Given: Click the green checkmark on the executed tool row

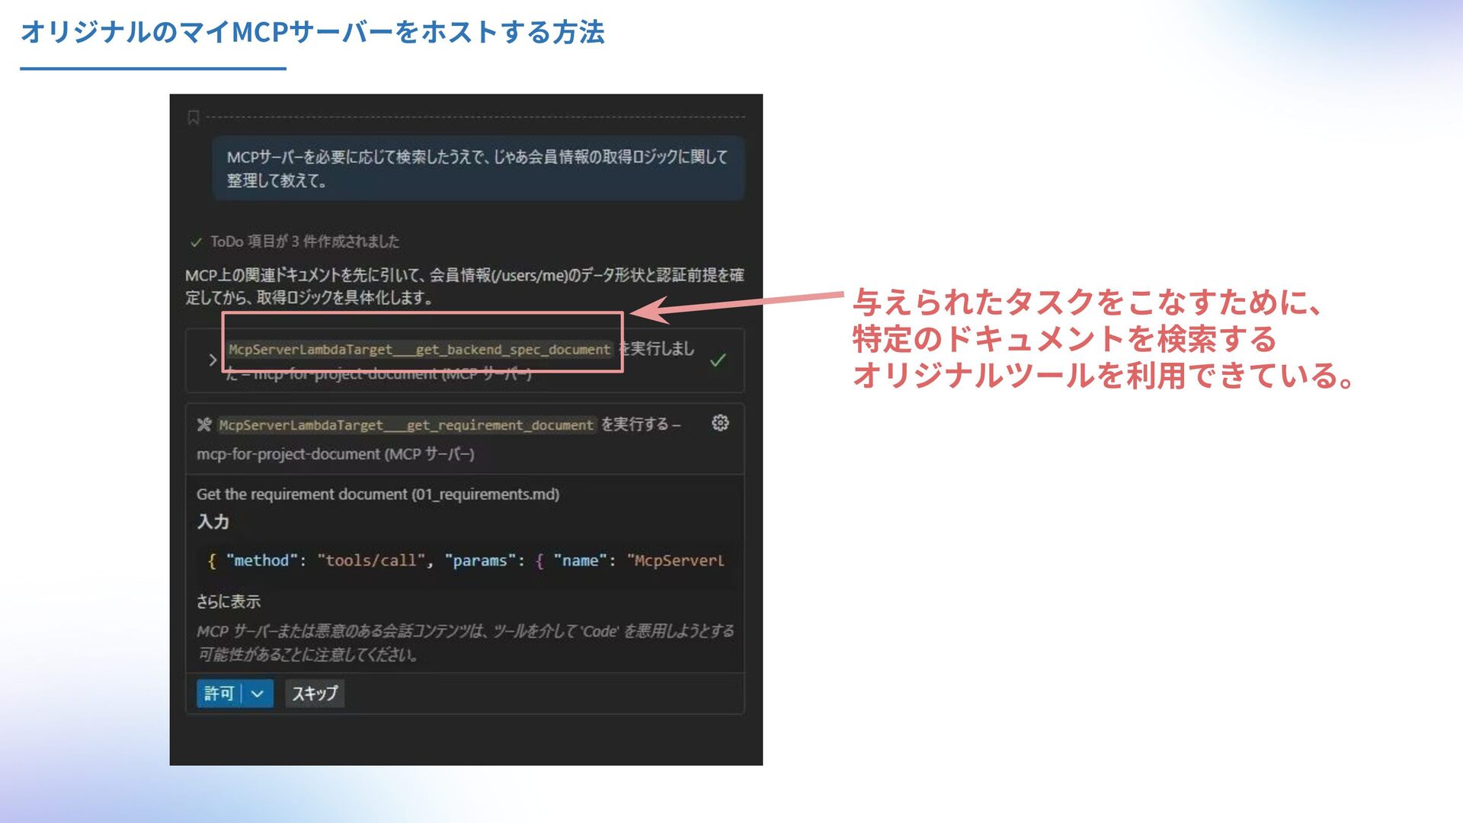Looking at the screenshot, I should (x=717, y=360).
